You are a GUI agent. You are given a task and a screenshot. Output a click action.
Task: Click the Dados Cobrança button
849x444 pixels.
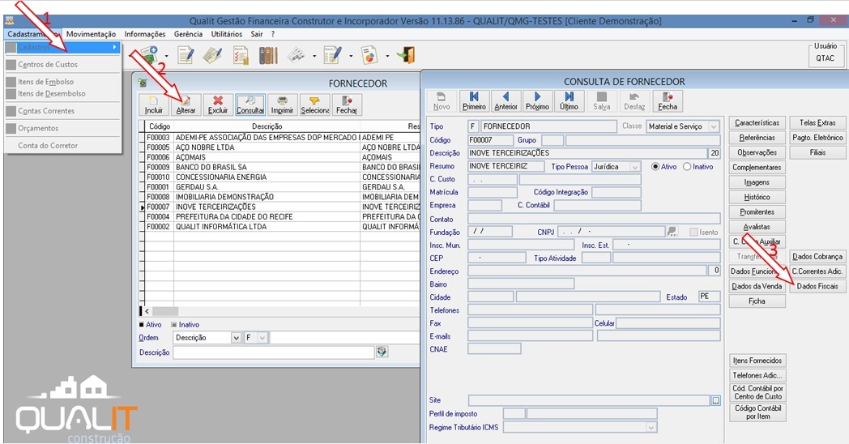(x=817, y=257)
